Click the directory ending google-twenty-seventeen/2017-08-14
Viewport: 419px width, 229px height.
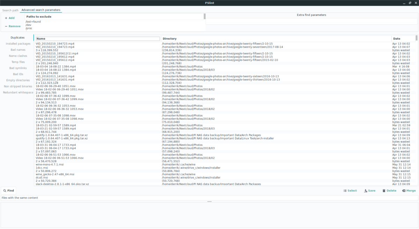[x=222, y=47]
